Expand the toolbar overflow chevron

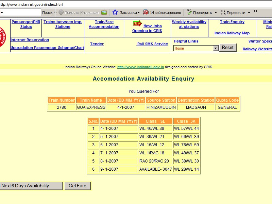255,12
